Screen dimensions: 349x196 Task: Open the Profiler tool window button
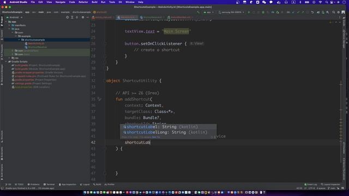tap(110, 185)
